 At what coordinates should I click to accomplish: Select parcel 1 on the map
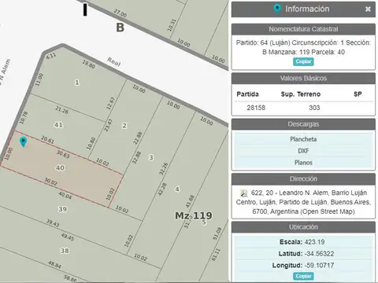click(77, 83)
